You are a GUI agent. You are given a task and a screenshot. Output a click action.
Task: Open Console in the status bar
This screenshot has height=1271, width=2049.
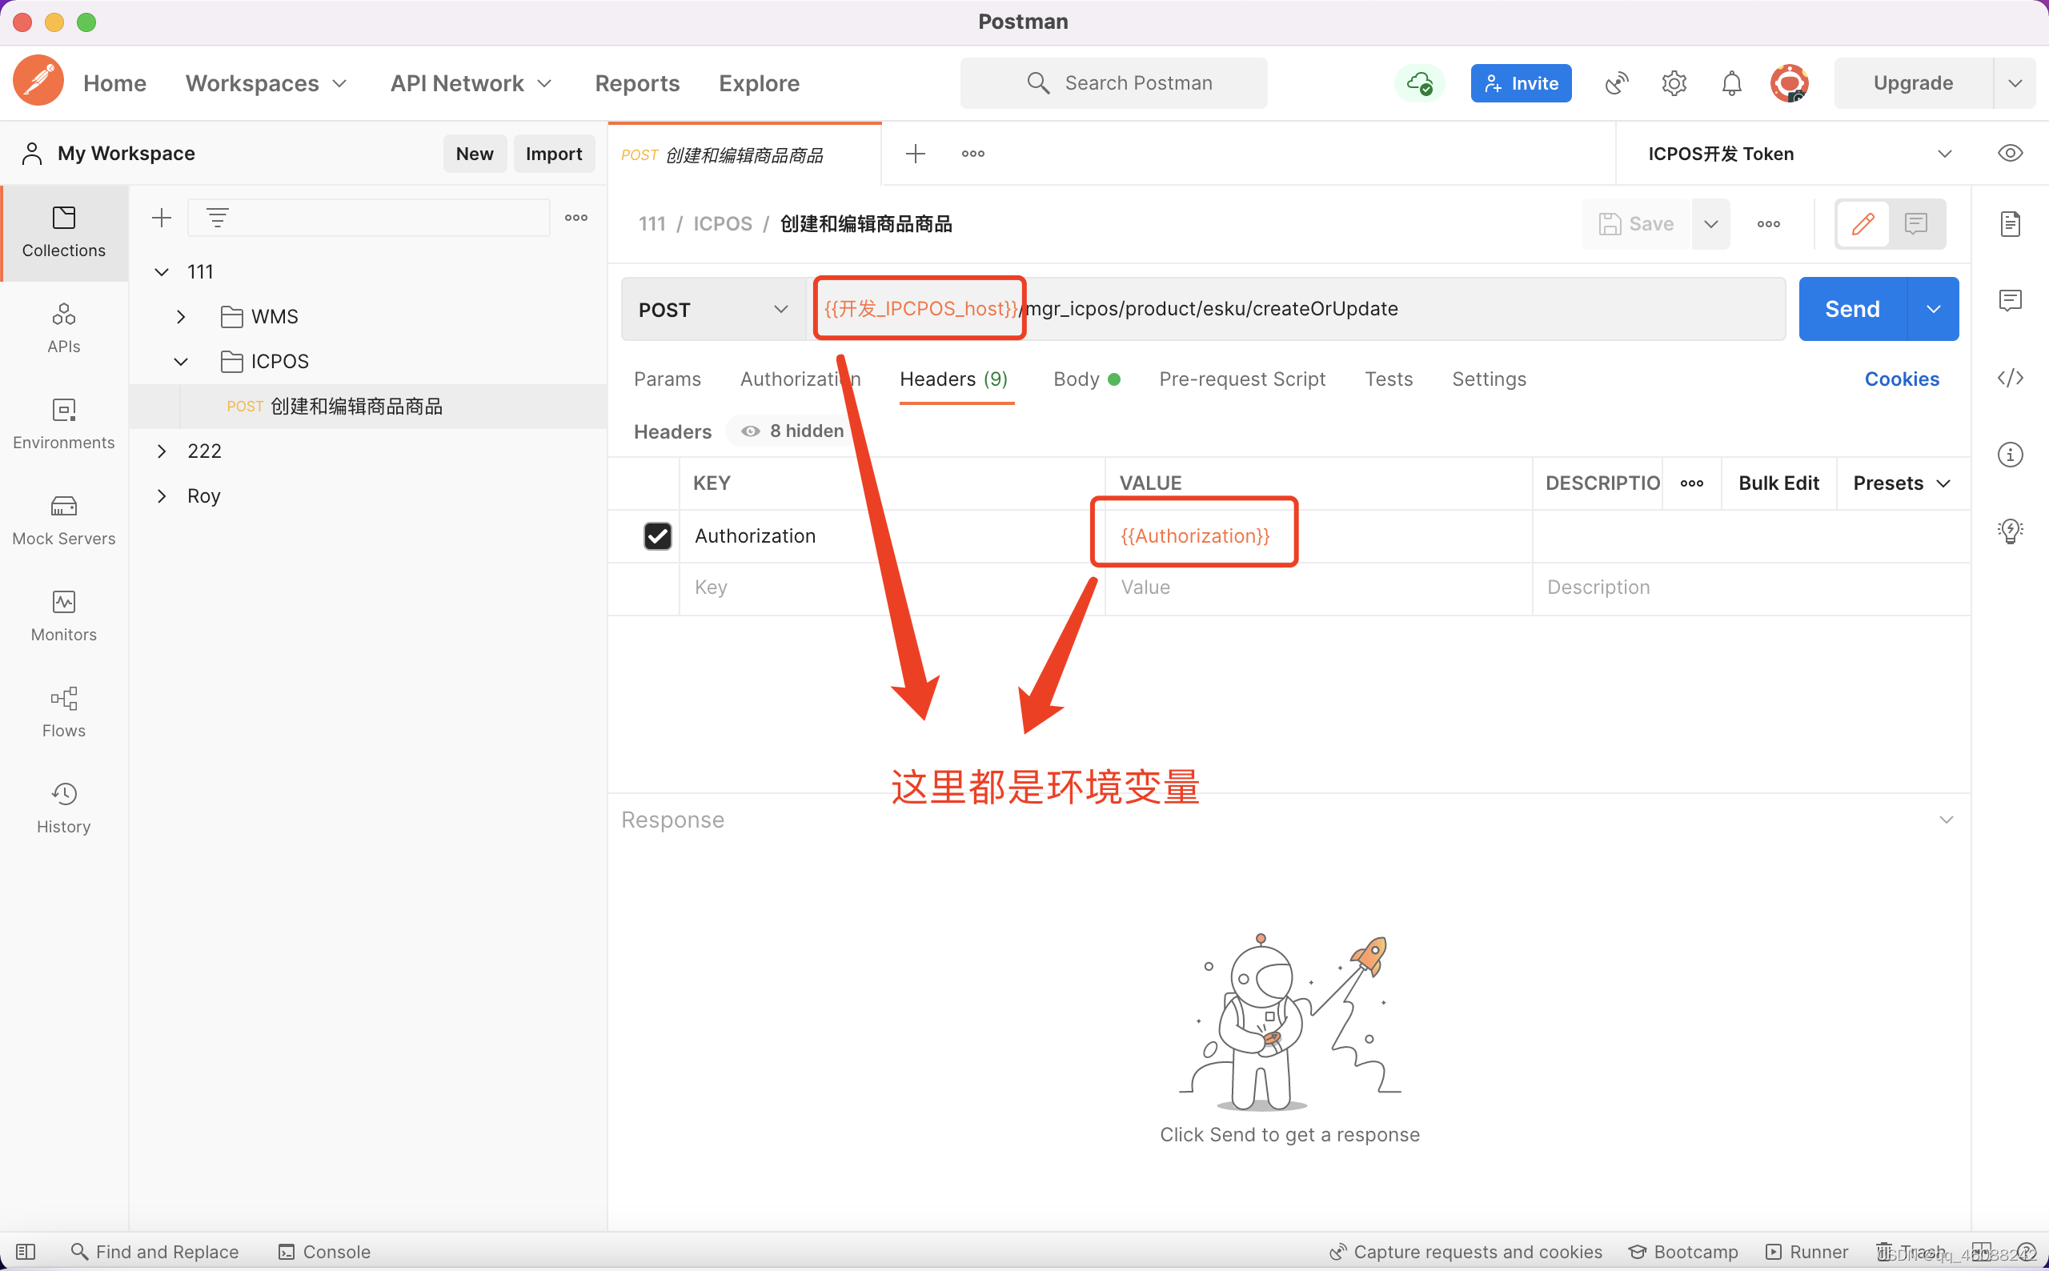(x=324, y=1252)
